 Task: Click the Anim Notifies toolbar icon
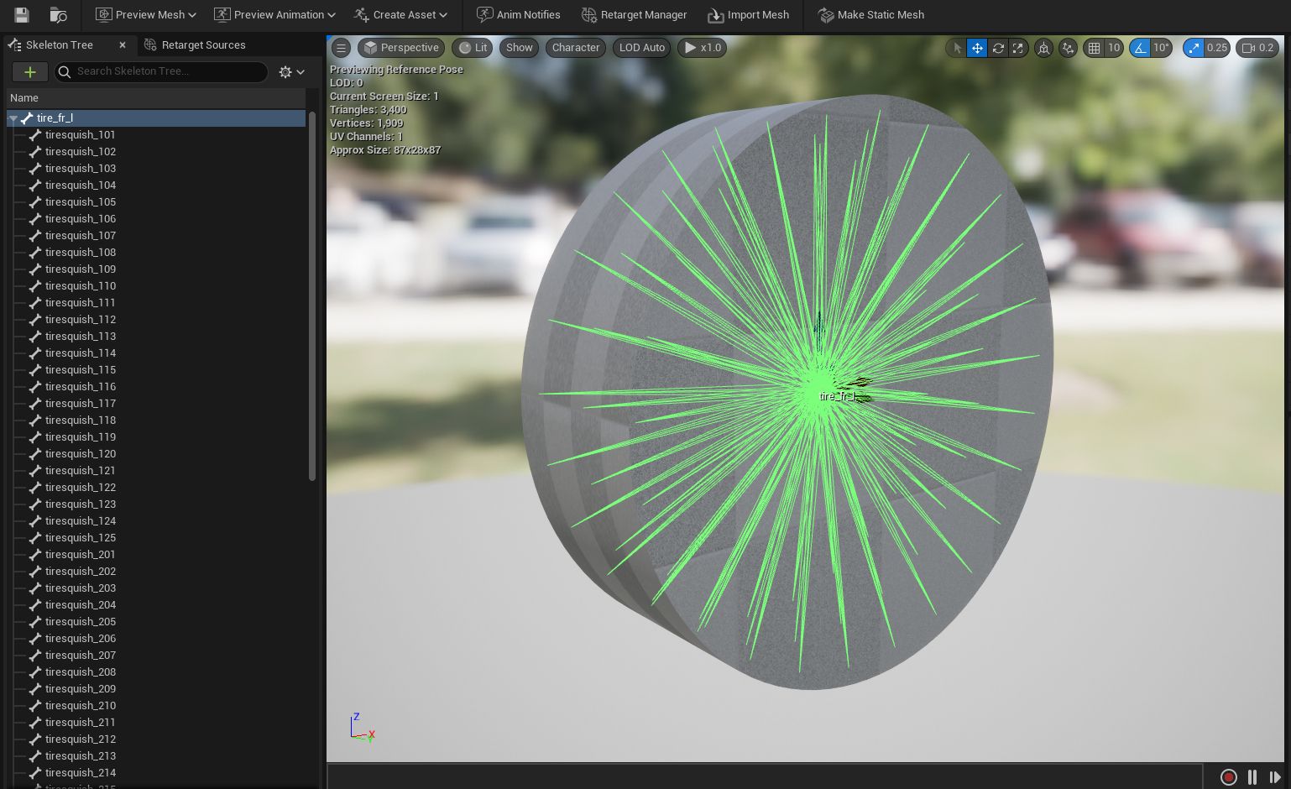pyautogui.click(x=518, y=14)
